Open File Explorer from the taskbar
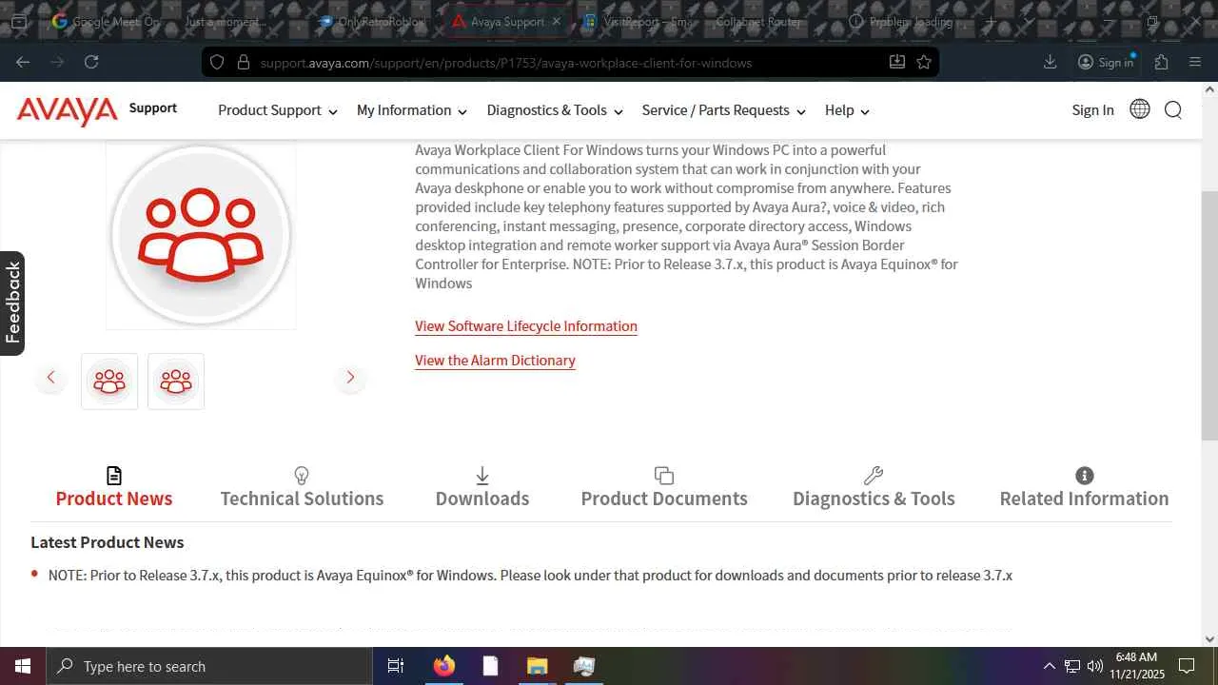1218x685 pixels. pos(537,666)
